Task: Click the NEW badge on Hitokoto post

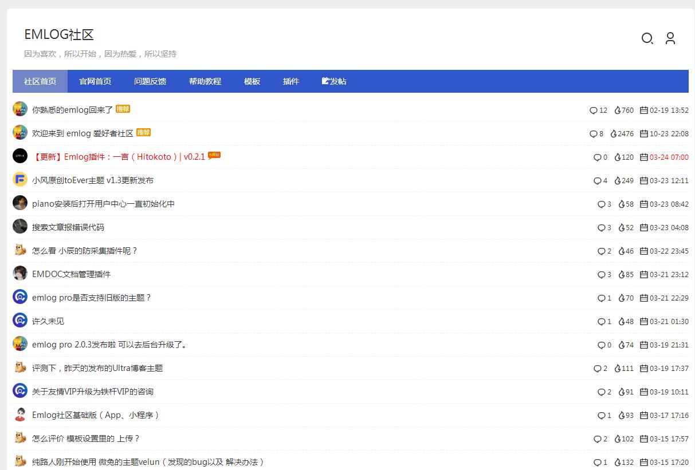Action: [214, 155]
